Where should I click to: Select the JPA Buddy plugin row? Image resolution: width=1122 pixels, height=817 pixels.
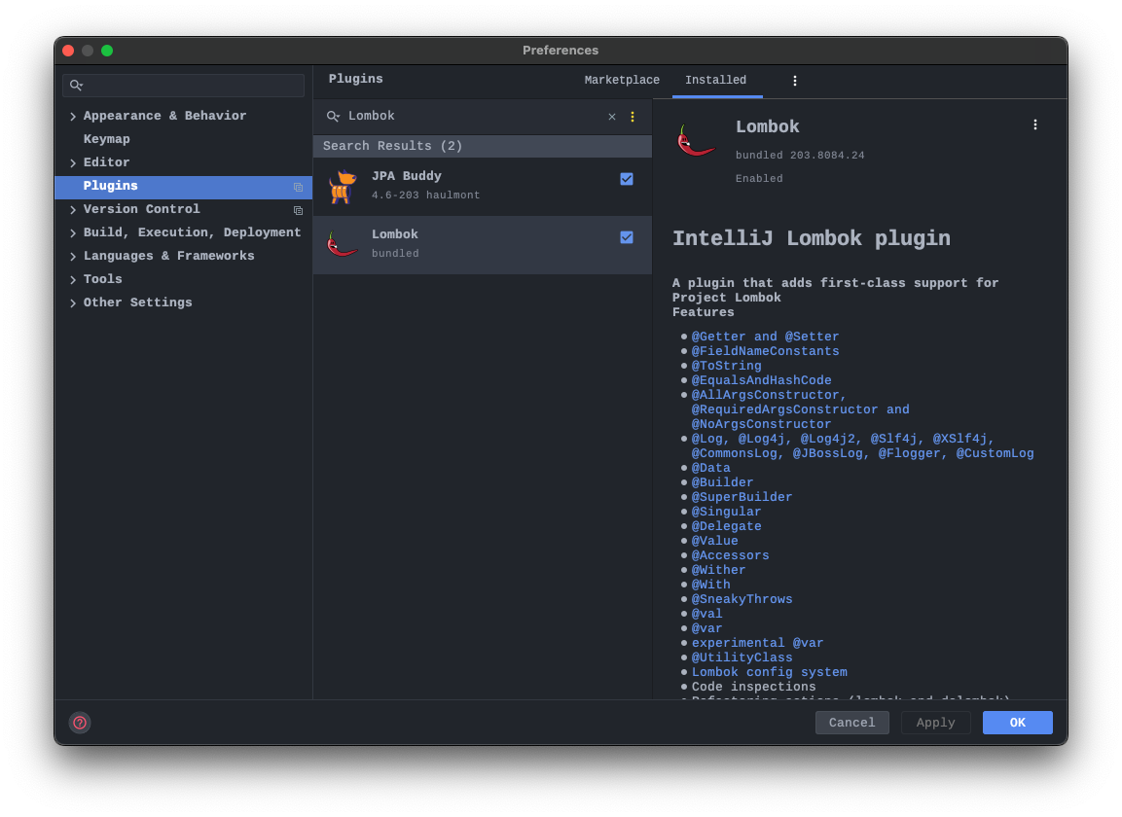click(x=483, y=186)
